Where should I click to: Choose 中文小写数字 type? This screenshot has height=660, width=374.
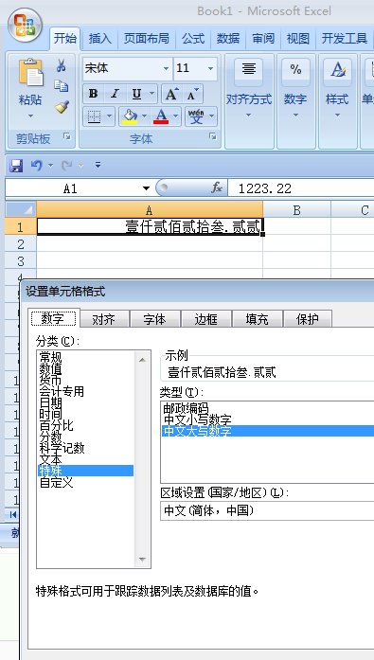(x=197, y=419)
